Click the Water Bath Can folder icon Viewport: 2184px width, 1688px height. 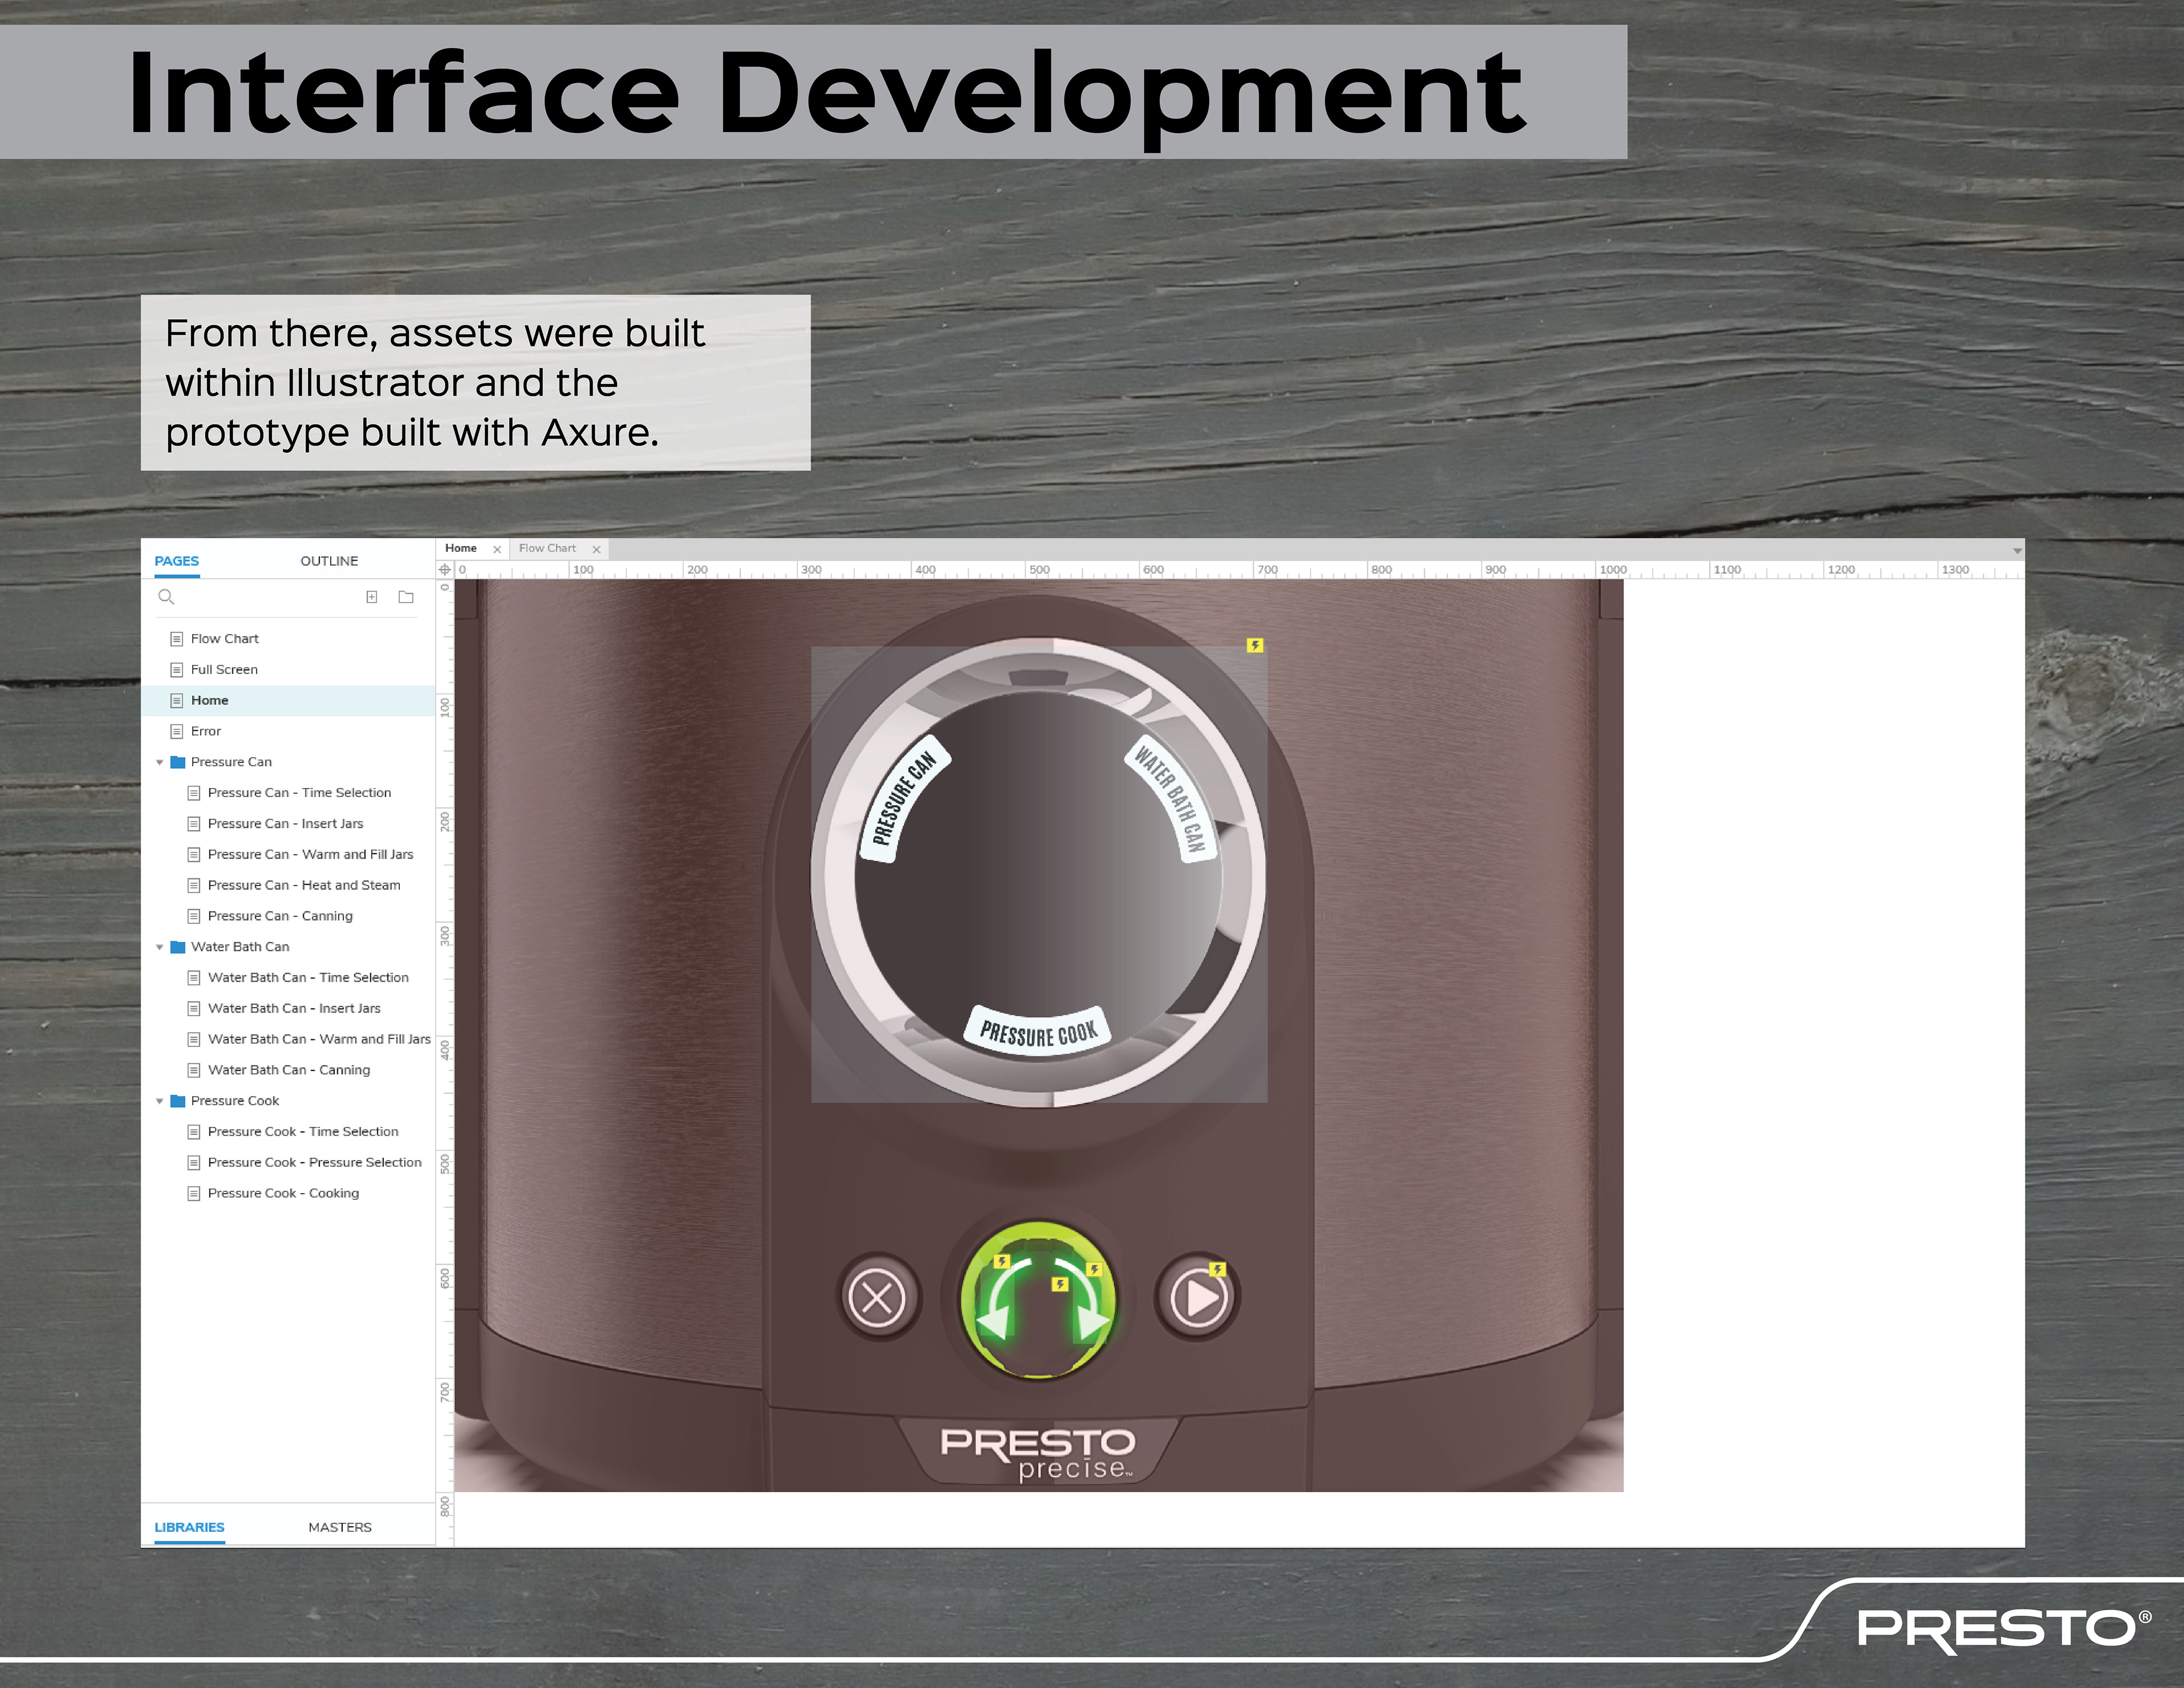coord(178,947)
